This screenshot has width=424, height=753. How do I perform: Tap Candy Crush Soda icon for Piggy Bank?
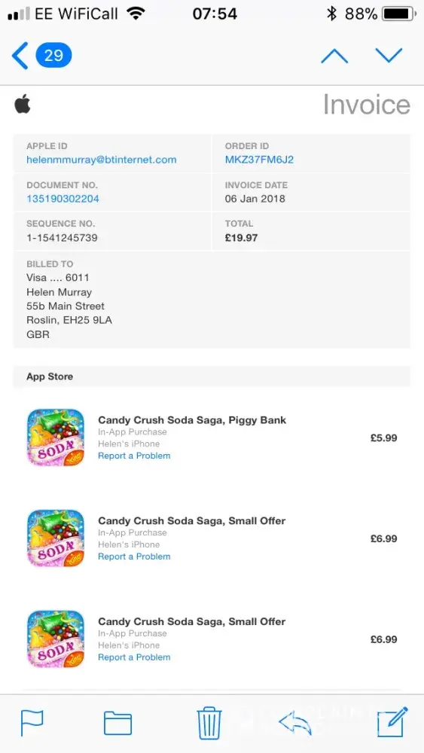(56, 437)
